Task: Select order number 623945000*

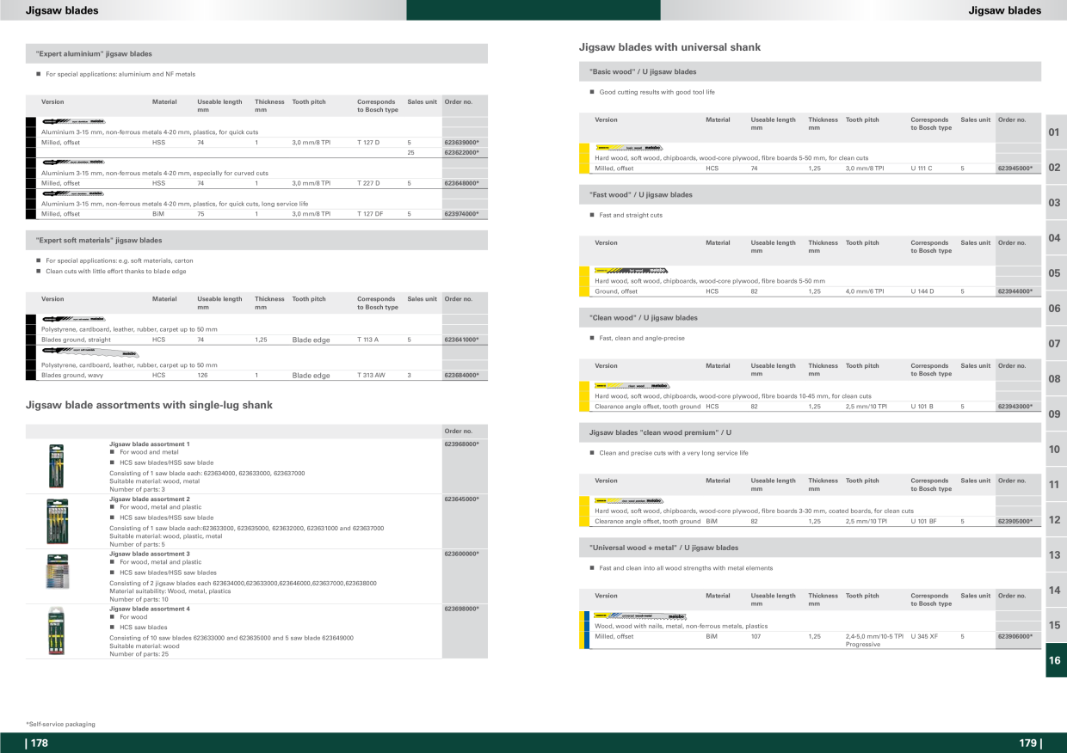Action: 1015,169
